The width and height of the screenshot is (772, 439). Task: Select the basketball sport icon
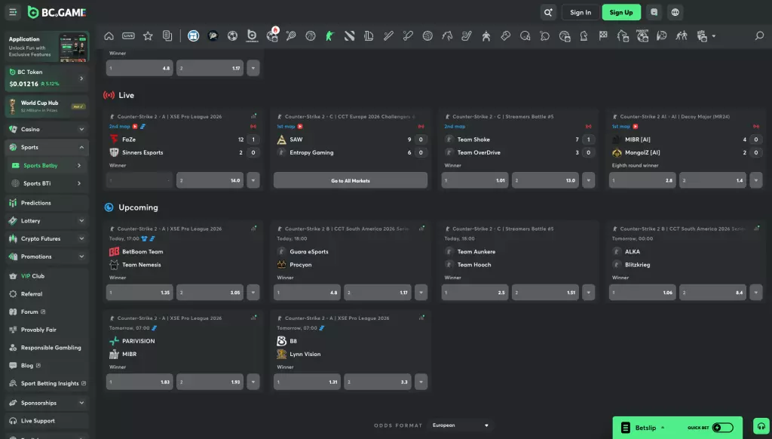point(310,36)
